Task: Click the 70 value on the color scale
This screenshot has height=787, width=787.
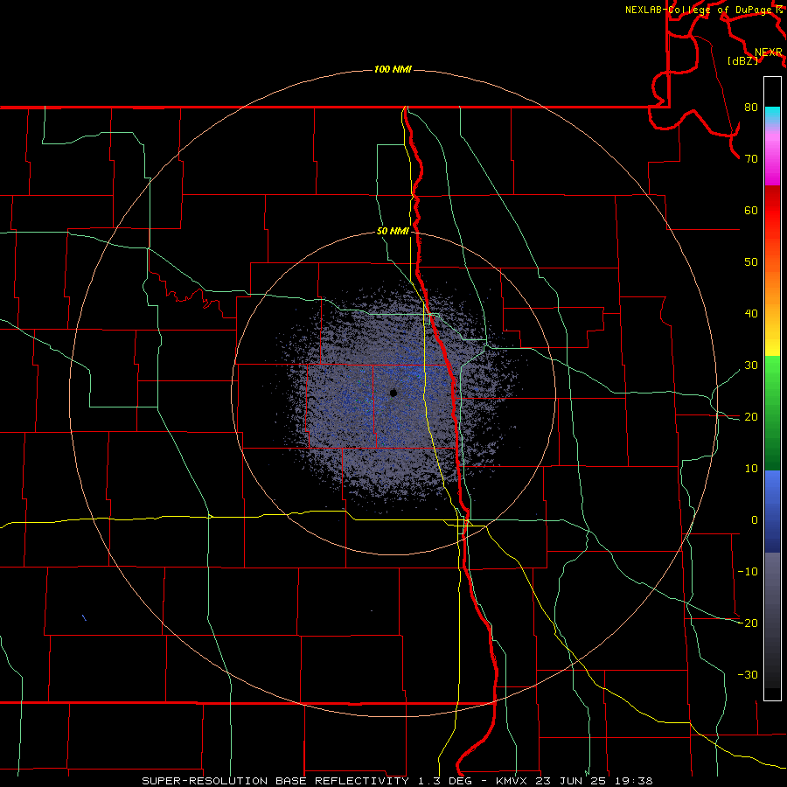Action: [x=751, y=159]
